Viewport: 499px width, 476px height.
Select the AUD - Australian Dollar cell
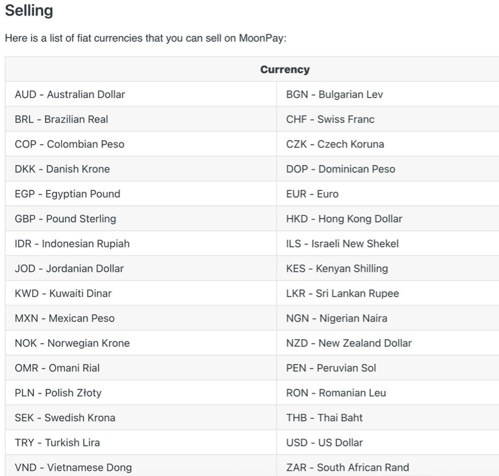coord(70,95)
